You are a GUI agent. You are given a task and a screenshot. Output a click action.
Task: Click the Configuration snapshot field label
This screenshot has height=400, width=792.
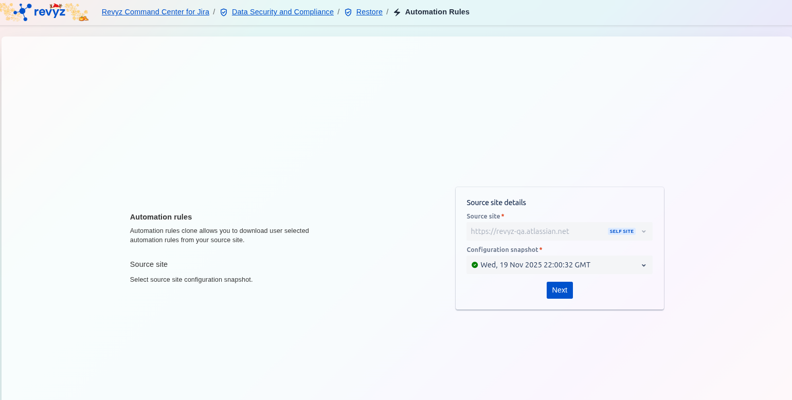click(502, 250)
